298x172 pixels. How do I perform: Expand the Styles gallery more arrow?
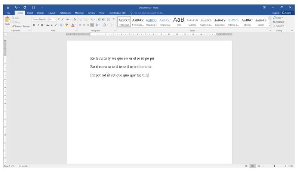[270, 25]
